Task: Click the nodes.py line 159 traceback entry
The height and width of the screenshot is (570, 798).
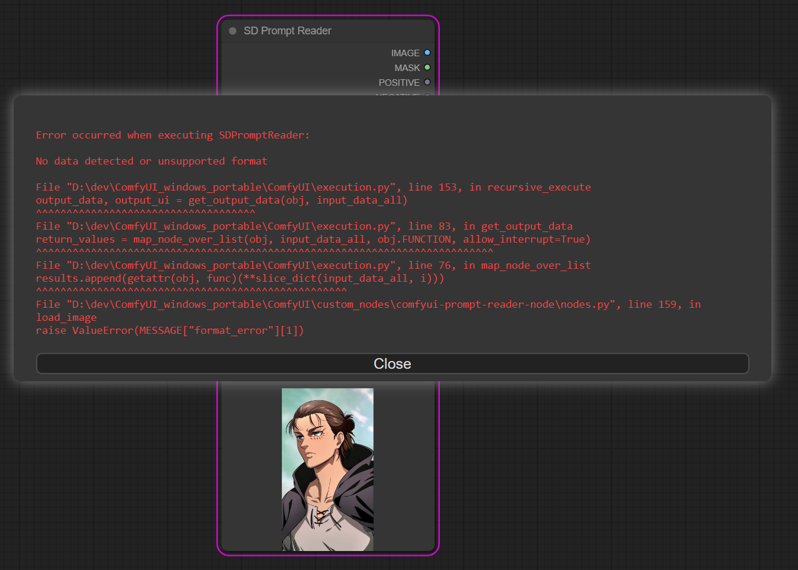Action: click(367, 304)
